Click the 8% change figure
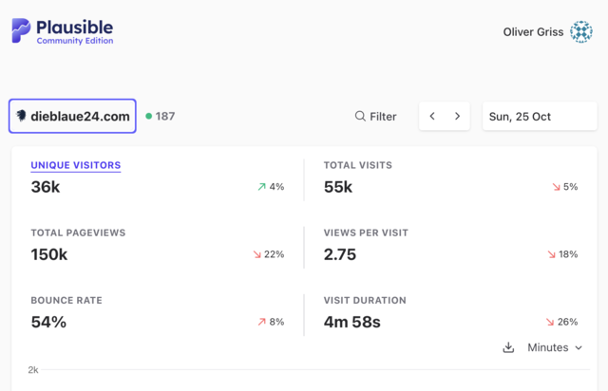The width and height of the screenshot is (608, 391). (276, 322)
